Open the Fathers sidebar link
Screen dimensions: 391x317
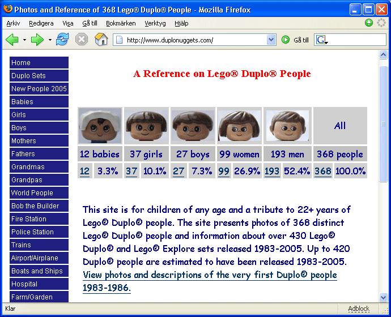pyautogui.click(x=39, y=153)
